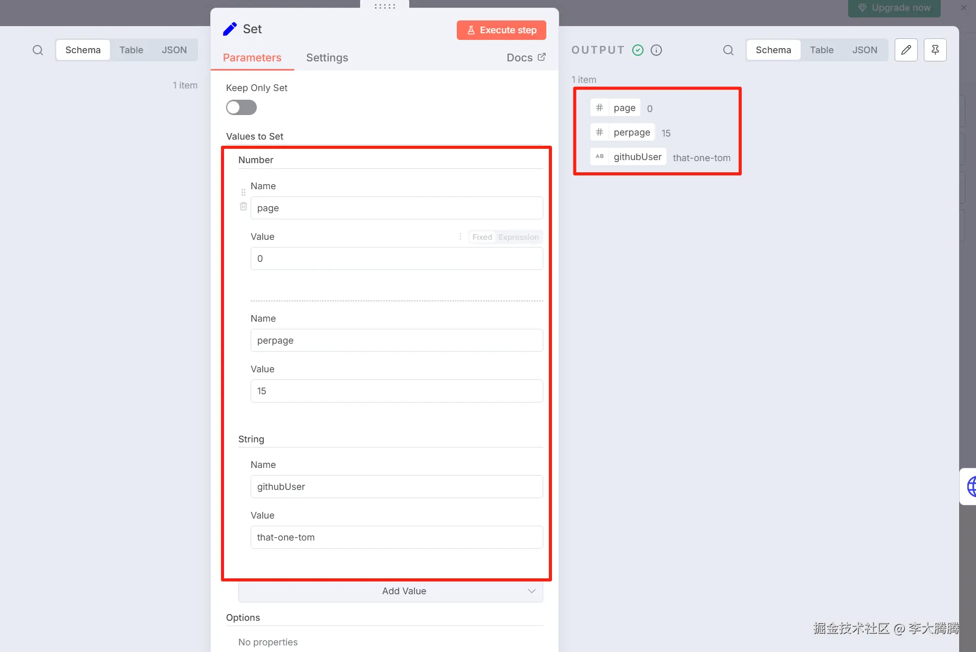Click the page Name input field
The image size is (976, 652).
(x=396, y=208)
